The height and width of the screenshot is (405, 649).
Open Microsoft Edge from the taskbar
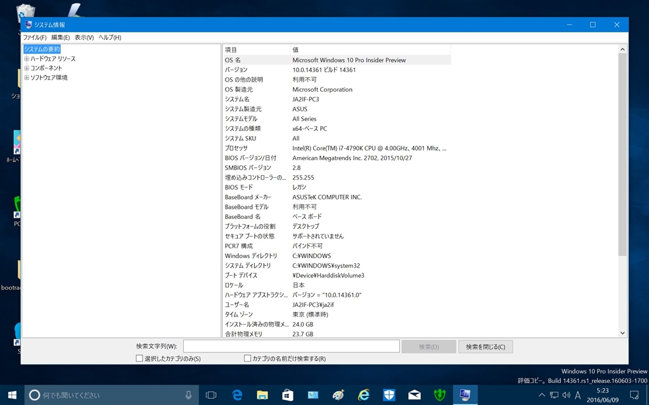238,395
